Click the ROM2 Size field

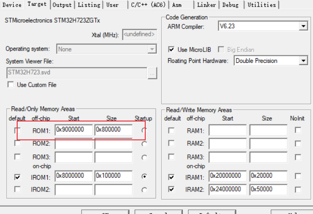tap(113, 144)
